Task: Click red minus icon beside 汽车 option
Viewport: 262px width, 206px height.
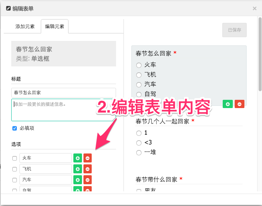Action: 87,180
